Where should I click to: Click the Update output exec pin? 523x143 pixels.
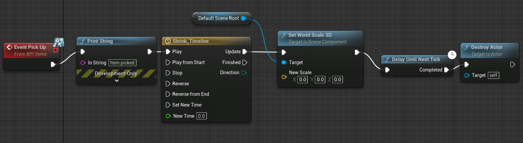(245, 52)
